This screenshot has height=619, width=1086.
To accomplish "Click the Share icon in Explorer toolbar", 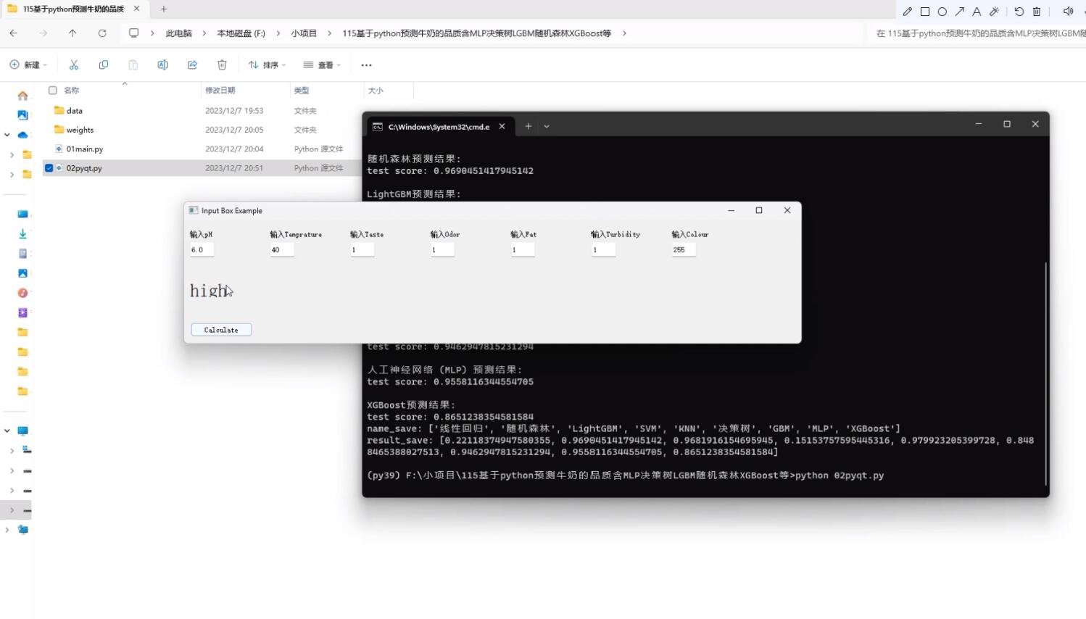I will click(x=192, y=65).
